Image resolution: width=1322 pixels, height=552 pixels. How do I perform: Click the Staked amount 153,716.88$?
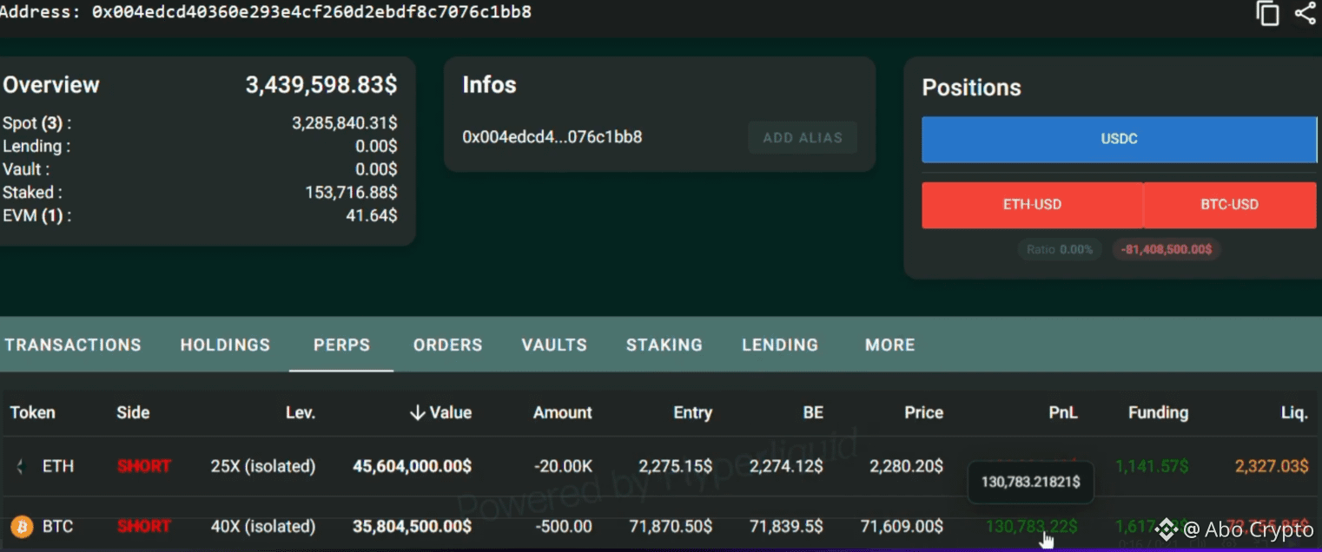(x=351, y=193)
